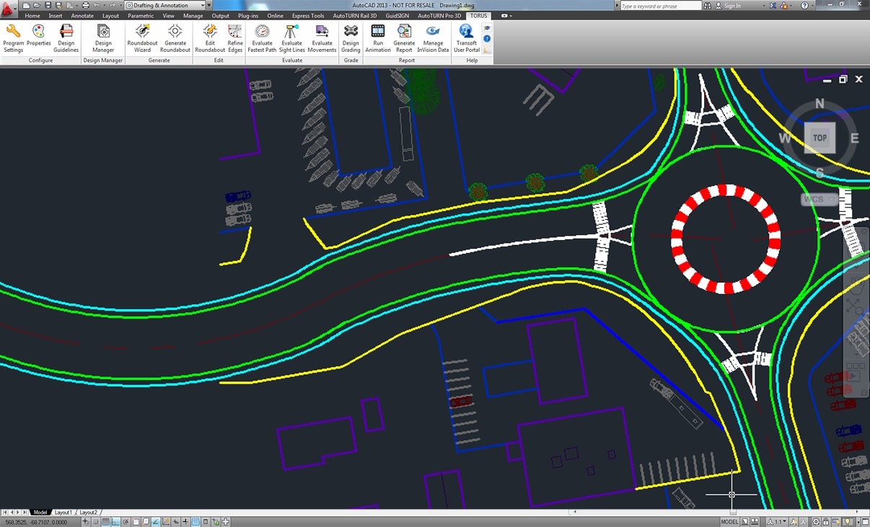This screenshot has height=527, width=870.
Task: Click the Sign In link
Action: point(731,6)
